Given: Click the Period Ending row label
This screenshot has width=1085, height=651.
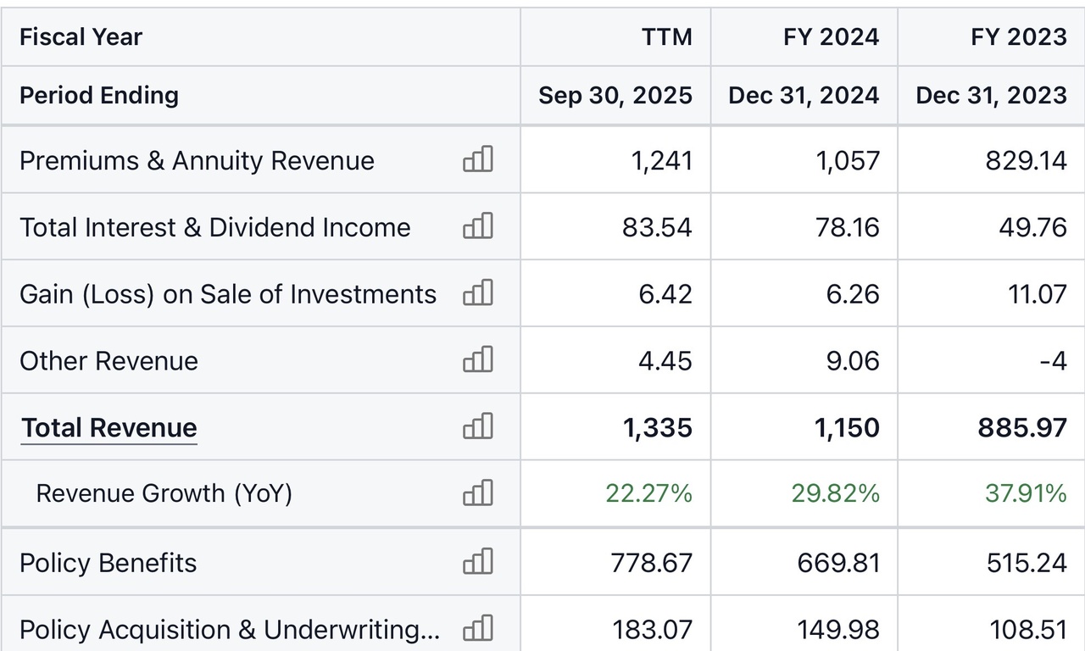Looking at the screenshot, I should tap(98, 95).
